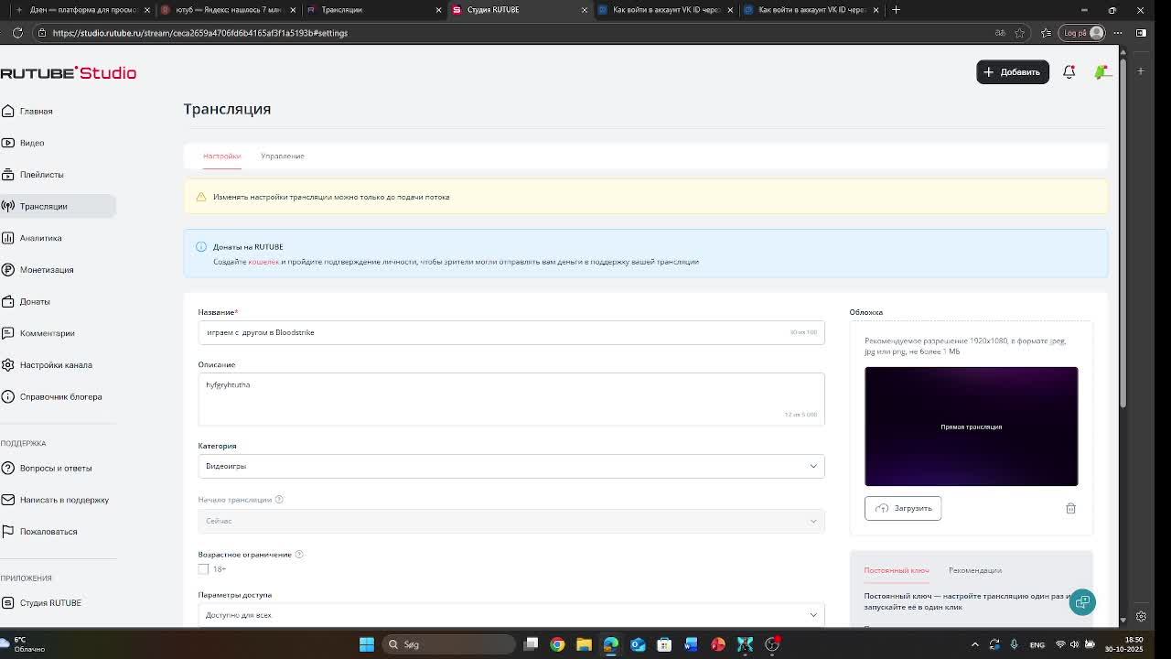
Task: Click Пожаловаться in sidebar
Action: click(48, 532)
